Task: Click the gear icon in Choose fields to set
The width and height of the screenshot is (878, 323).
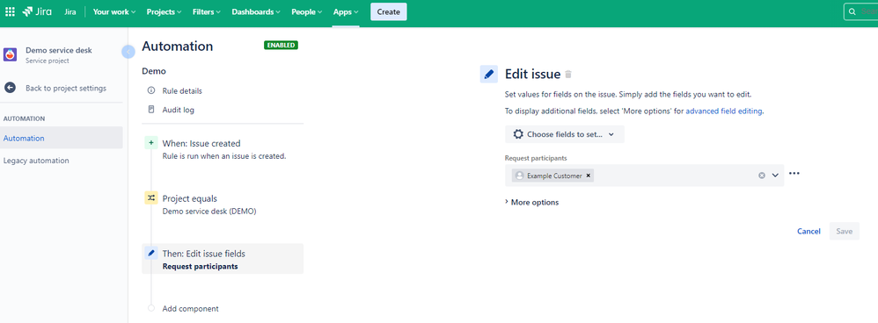Action: (x=518, y=134)
